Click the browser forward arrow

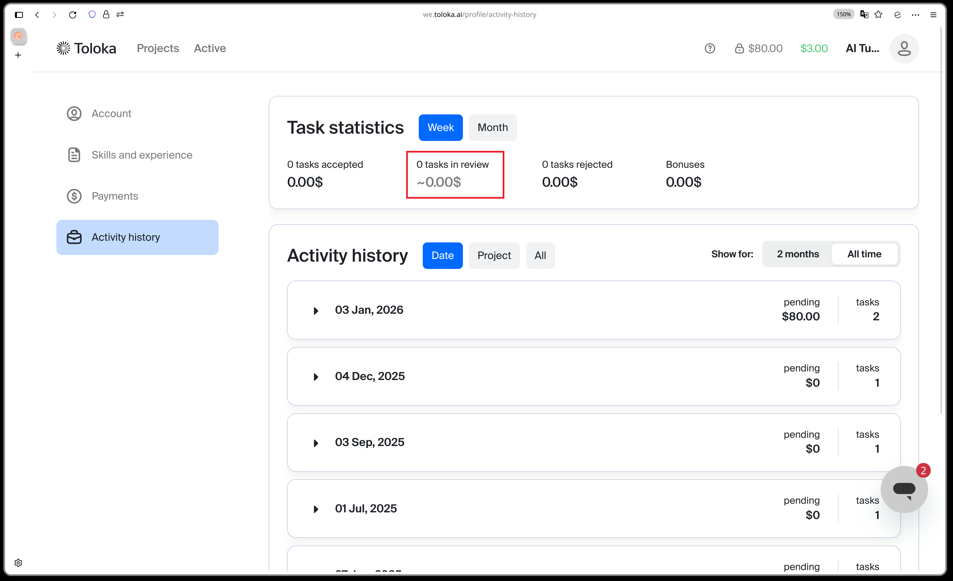pyautogui.click(x=54, y=15)
